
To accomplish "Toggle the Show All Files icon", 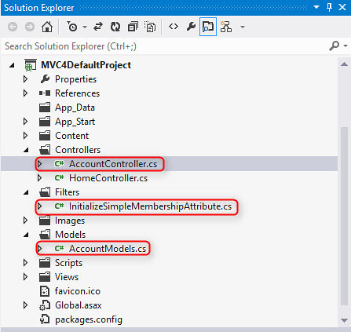I will click(150, 27).
